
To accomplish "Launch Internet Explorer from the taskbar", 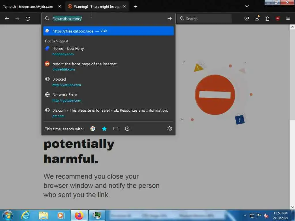I will (26, 215).
